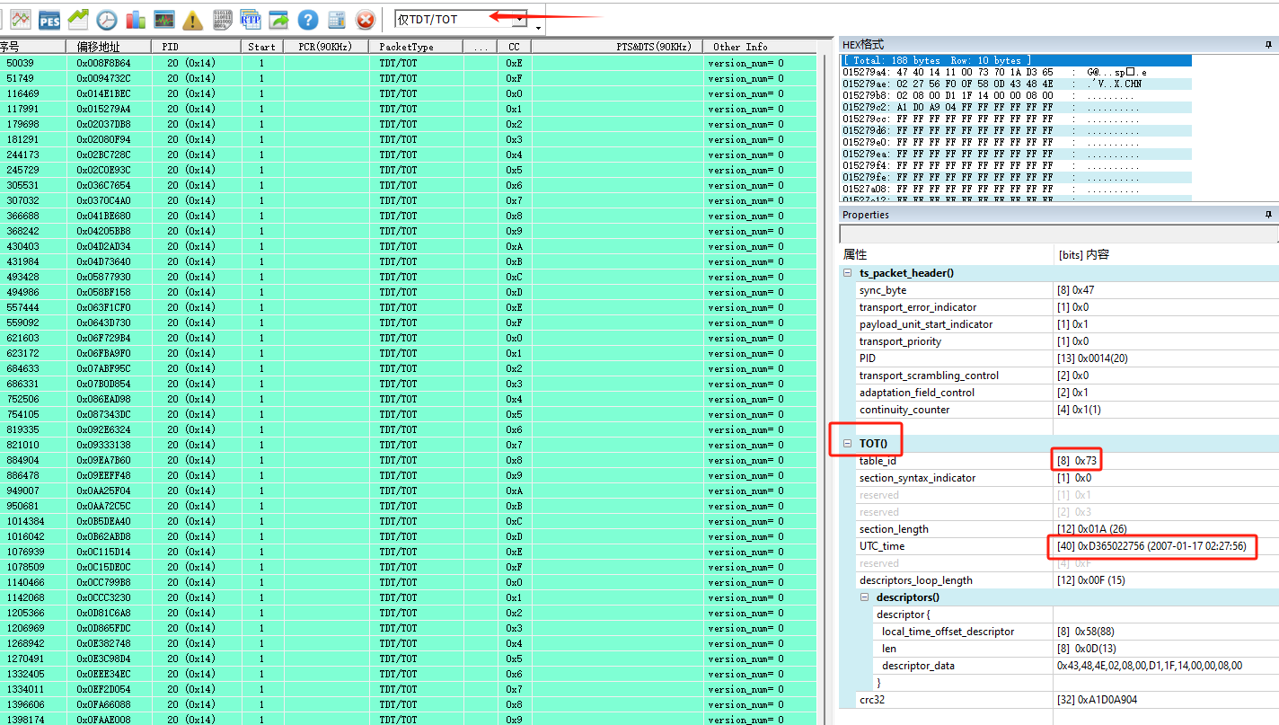The image size is (1279, 725).
Task: Open the line chart analysis tool
Action: click(20, 19)
